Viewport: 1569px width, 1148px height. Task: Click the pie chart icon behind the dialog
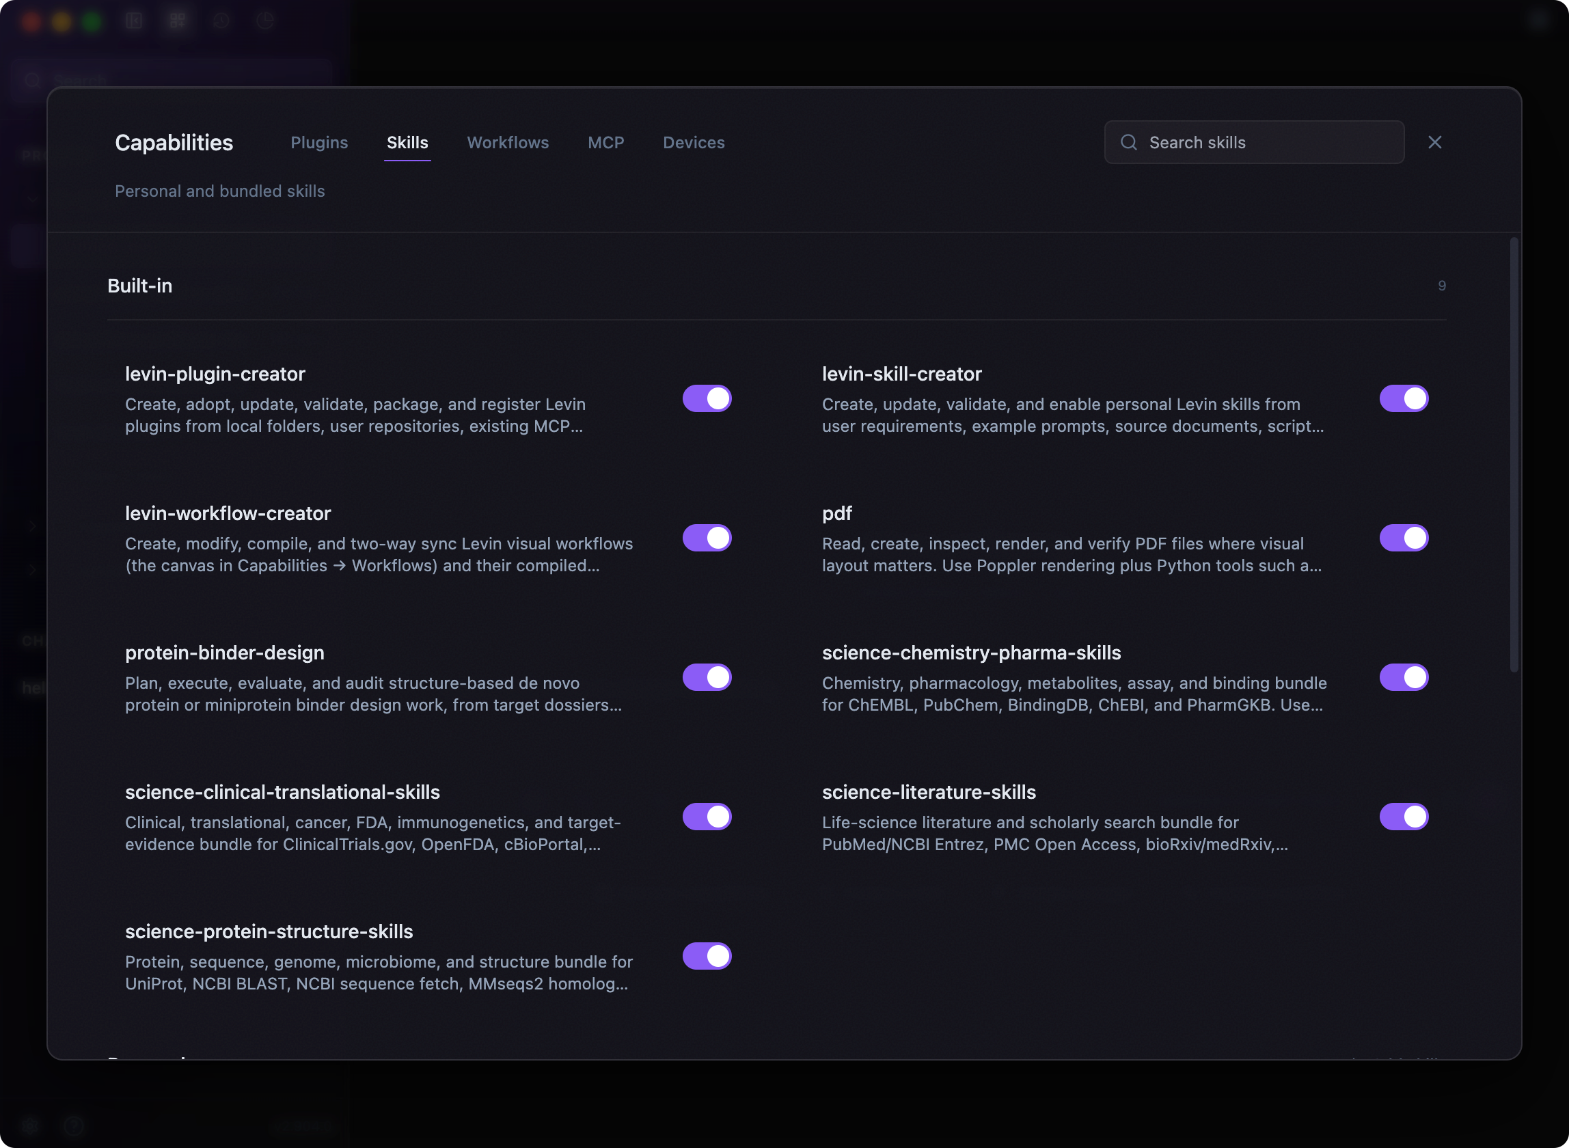pos(264,21)
